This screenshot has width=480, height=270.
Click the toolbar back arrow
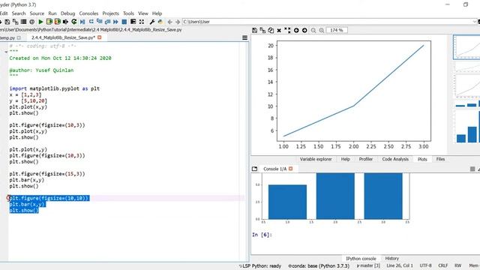point(170,22)
